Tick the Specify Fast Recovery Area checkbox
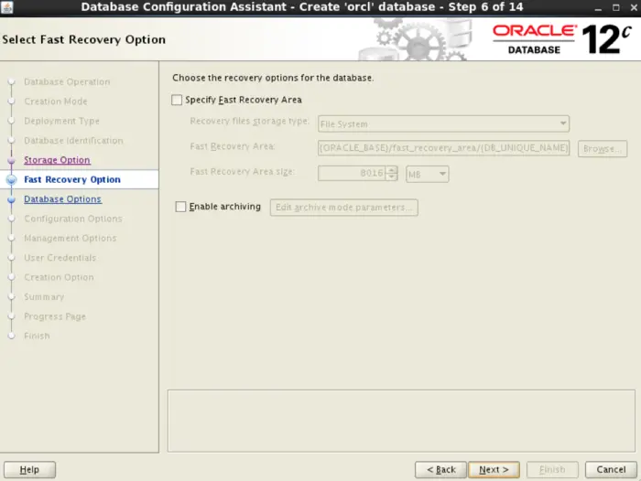This screenshot has width=641, height=481. coord(177,100)
